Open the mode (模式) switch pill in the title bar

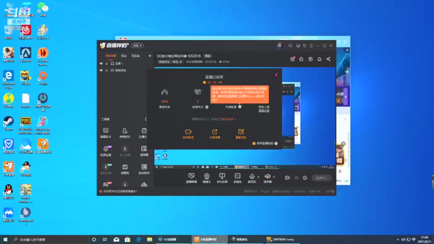(137, 46)
